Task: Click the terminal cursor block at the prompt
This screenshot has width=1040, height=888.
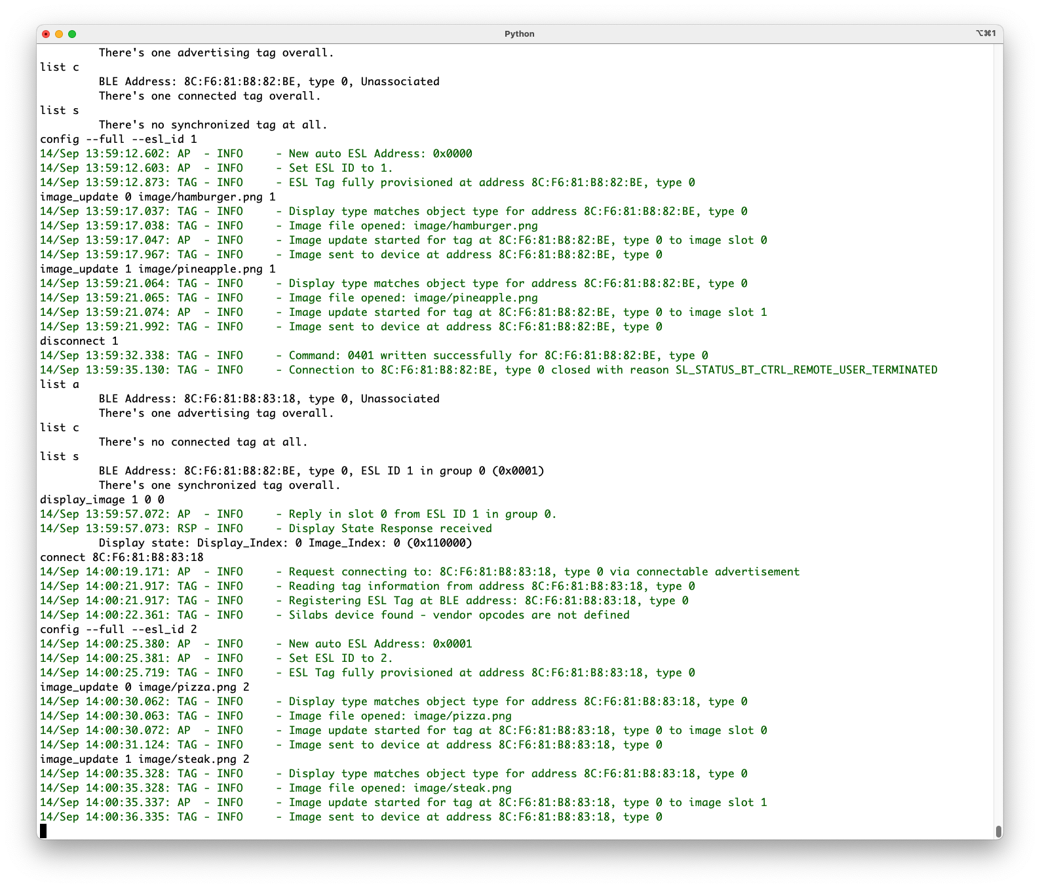Action: click(43, 831)
